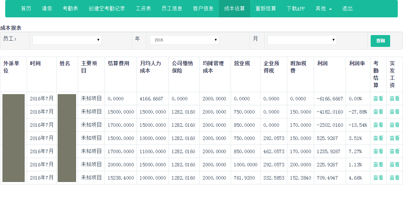The height and width of the screenshot is (215, 403).
Task: Click 下载APP in navigation bar
Action: (x=296, y=9)
